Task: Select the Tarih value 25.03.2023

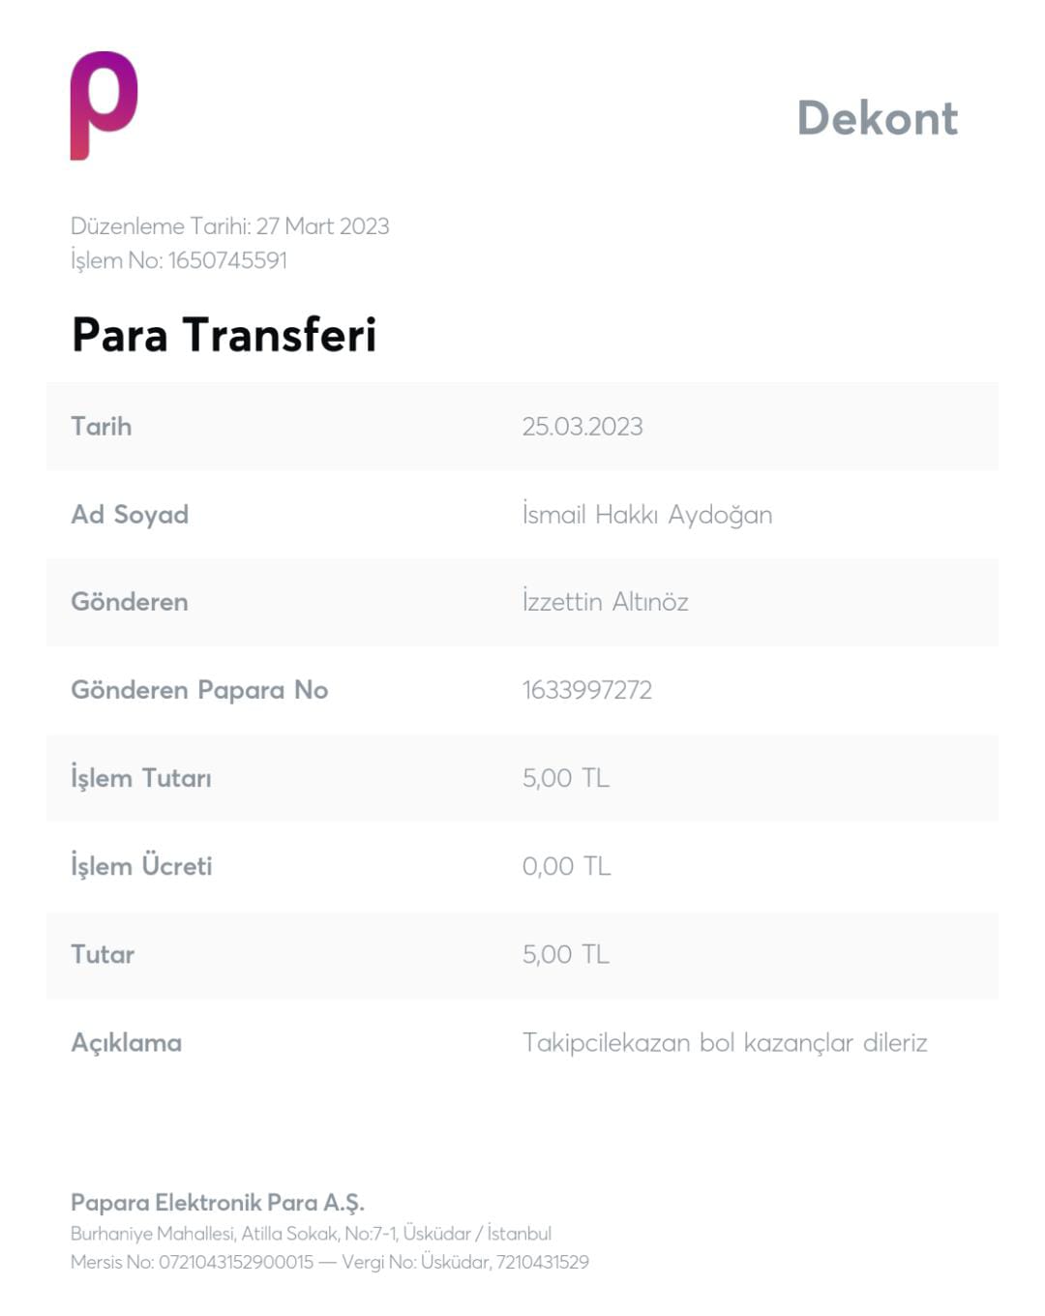Action: 582,427
